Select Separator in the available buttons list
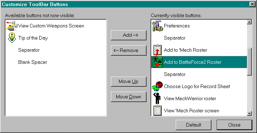257x133 pixels. click(29, 50)
